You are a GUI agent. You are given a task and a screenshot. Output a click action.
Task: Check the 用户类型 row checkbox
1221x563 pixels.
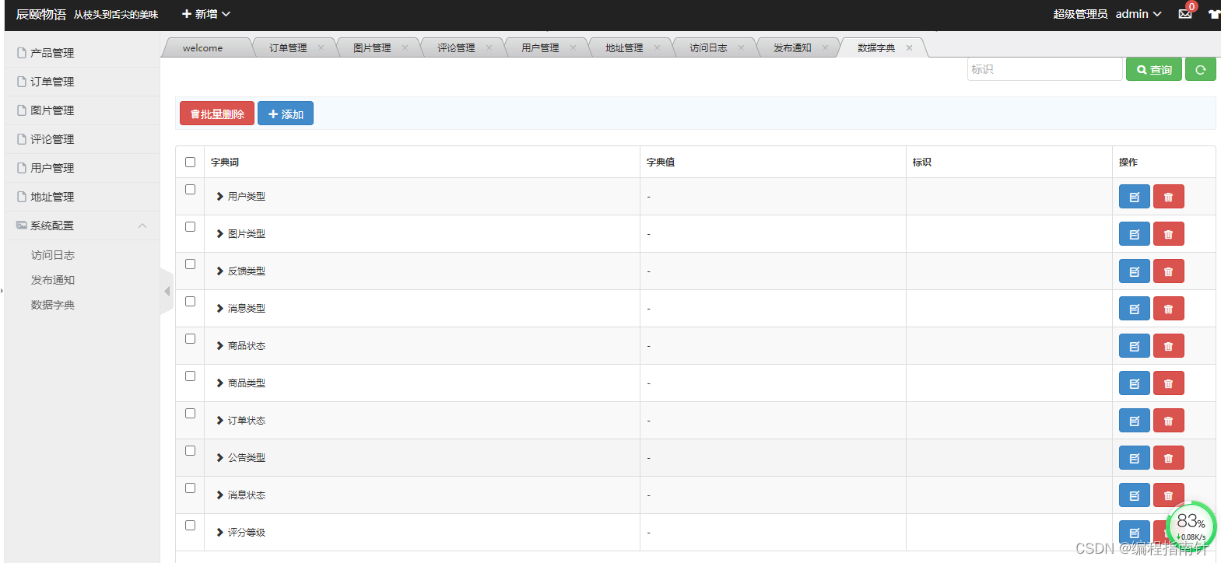tap(190, 189)
